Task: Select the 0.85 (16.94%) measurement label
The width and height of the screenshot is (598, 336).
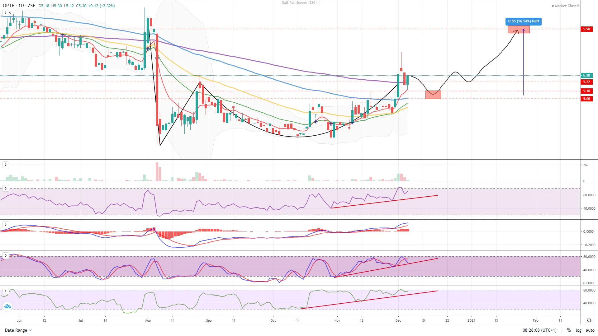Action: coord(523,21)
